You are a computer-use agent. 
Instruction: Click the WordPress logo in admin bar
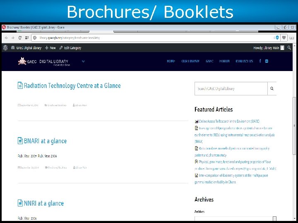click(x=5, y=48)
